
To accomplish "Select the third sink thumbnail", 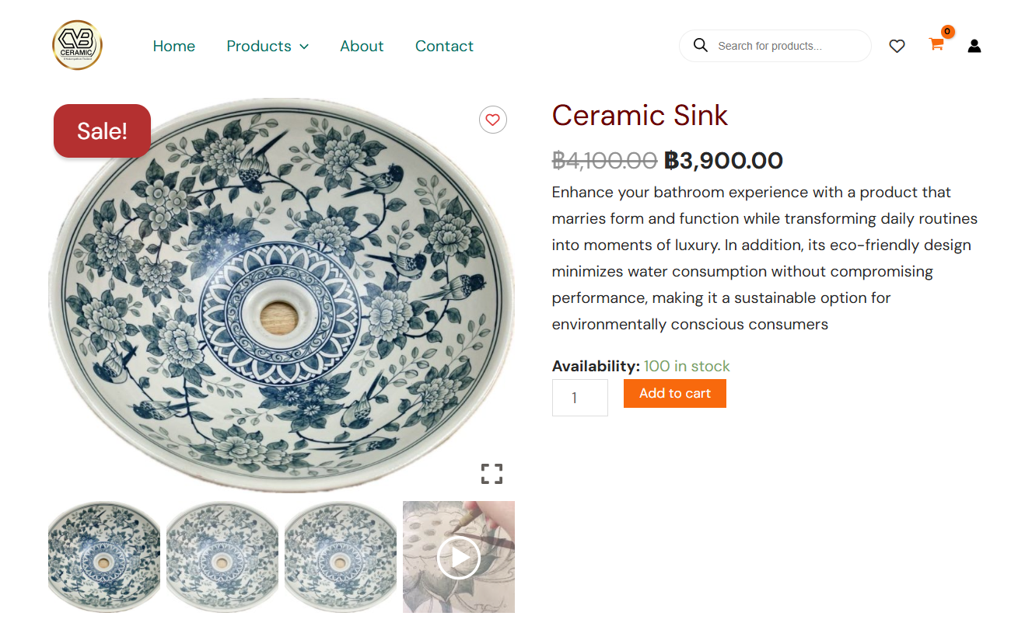I will 341,557.
